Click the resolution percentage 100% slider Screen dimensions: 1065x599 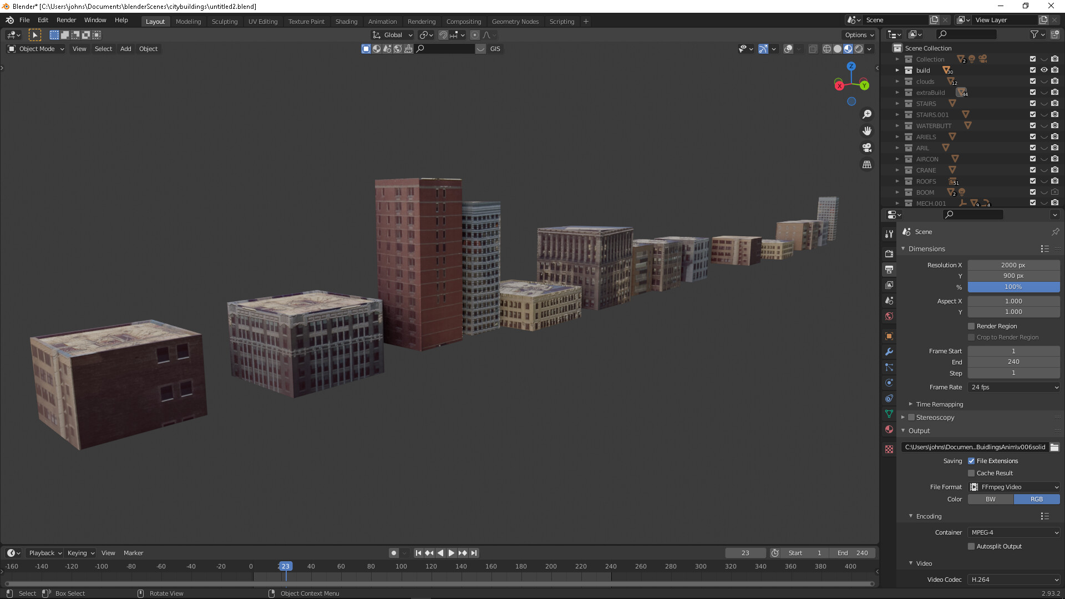(1013, 287)
